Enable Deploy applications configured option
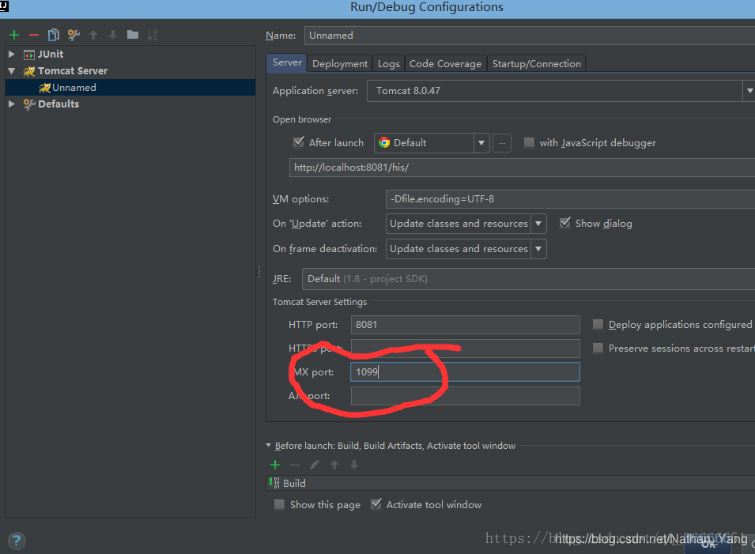 [x=598, y=324]
